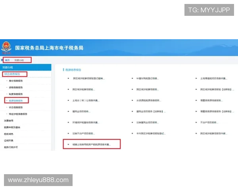The image size is (238, 190).
Task: Click the 国家税务总局上海市电子税务局 site title
Action: click(49, 48)
